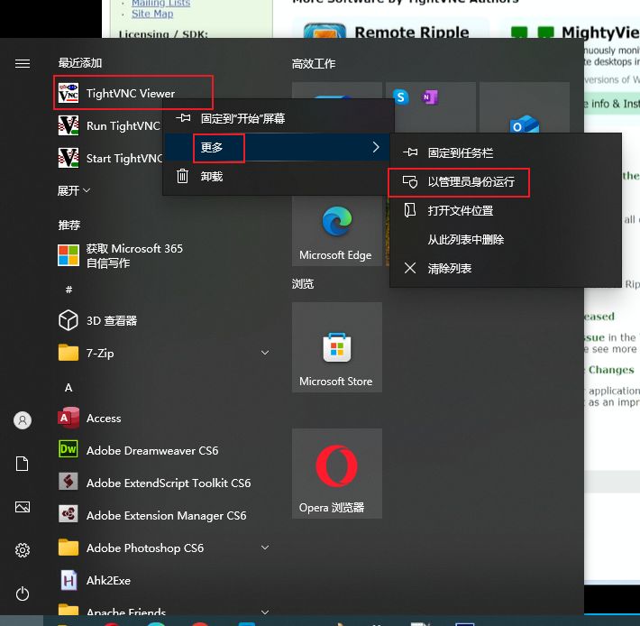Screen dimensions: 640x626
Task: Click the Windows Start button on taskbar
Action: point(22,621)
